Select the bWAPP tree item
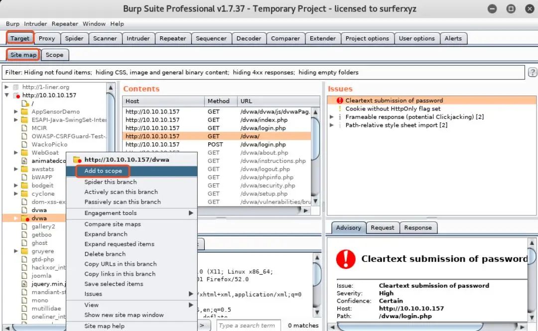The height and width of the screenshot is (331, 538). 42,177
